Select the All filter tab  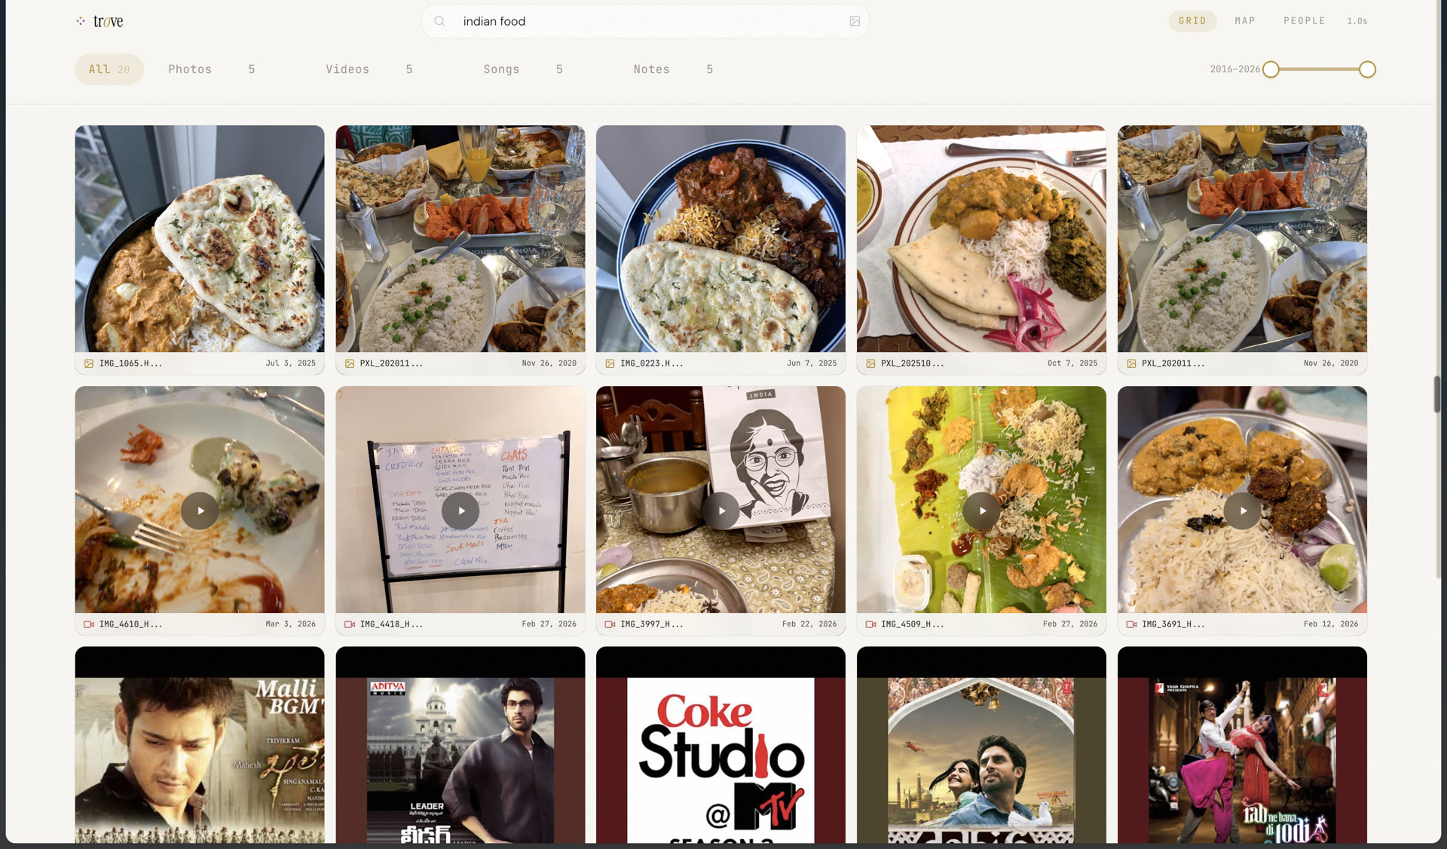click(109, 69)
